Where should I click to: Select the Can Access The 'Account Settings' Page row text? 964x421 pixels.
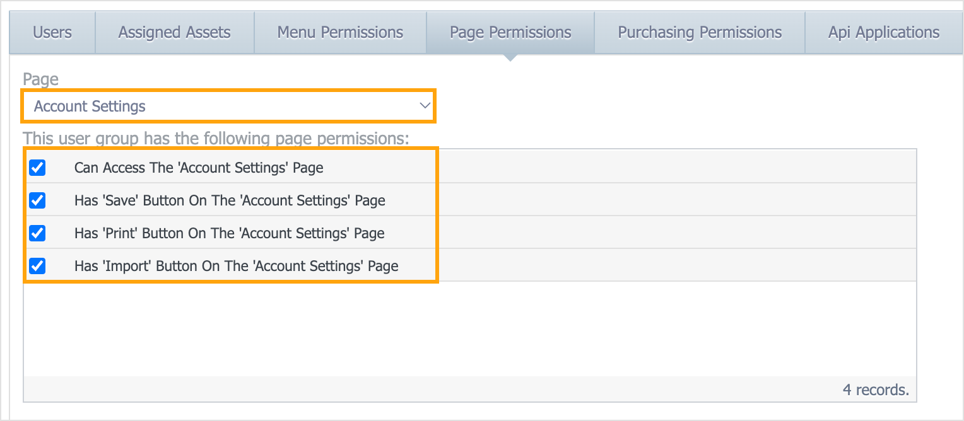click(199, 168)
